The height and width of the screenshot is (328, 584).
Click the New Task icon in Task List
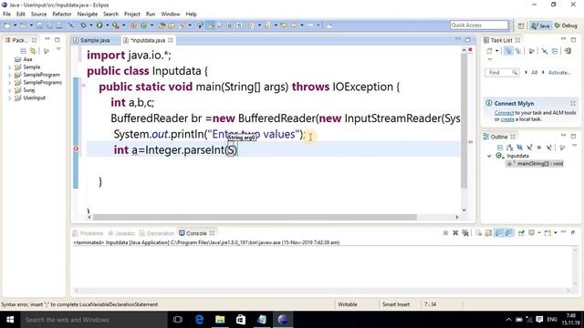click(x=489, y=51)
